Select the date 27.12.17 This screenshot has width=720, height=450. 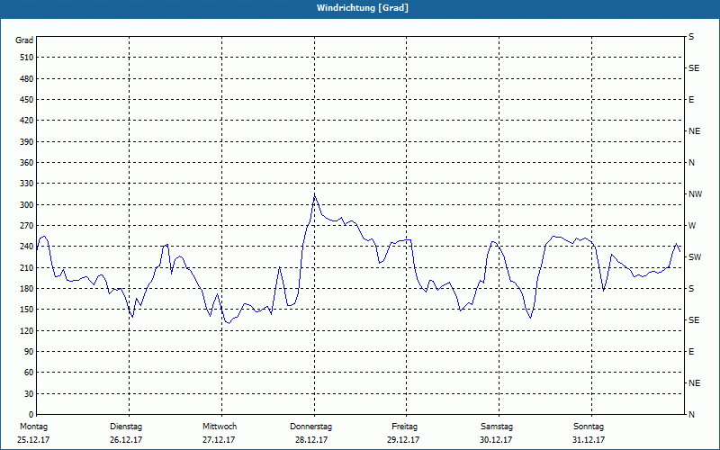point(219,440)
